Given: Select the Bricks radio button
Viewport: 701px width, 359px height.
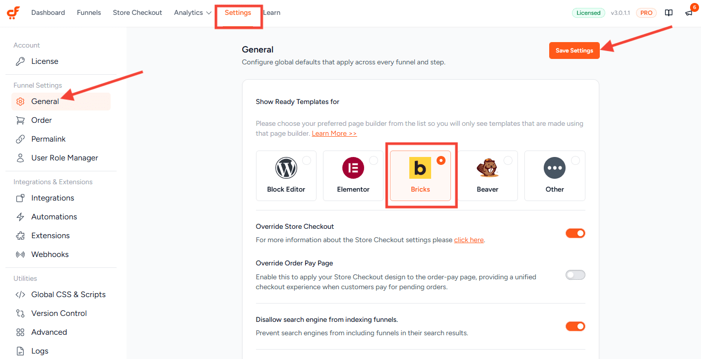Looking at the screenshot, I should tap(441, 160).
